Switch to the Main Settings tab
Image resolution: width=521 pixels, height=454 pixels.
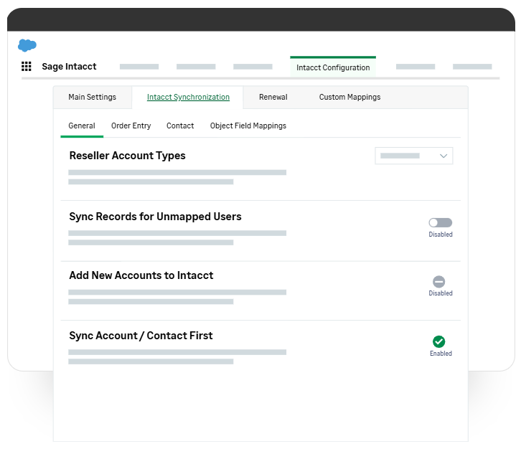pyautogui.click(x=93, y=97)
